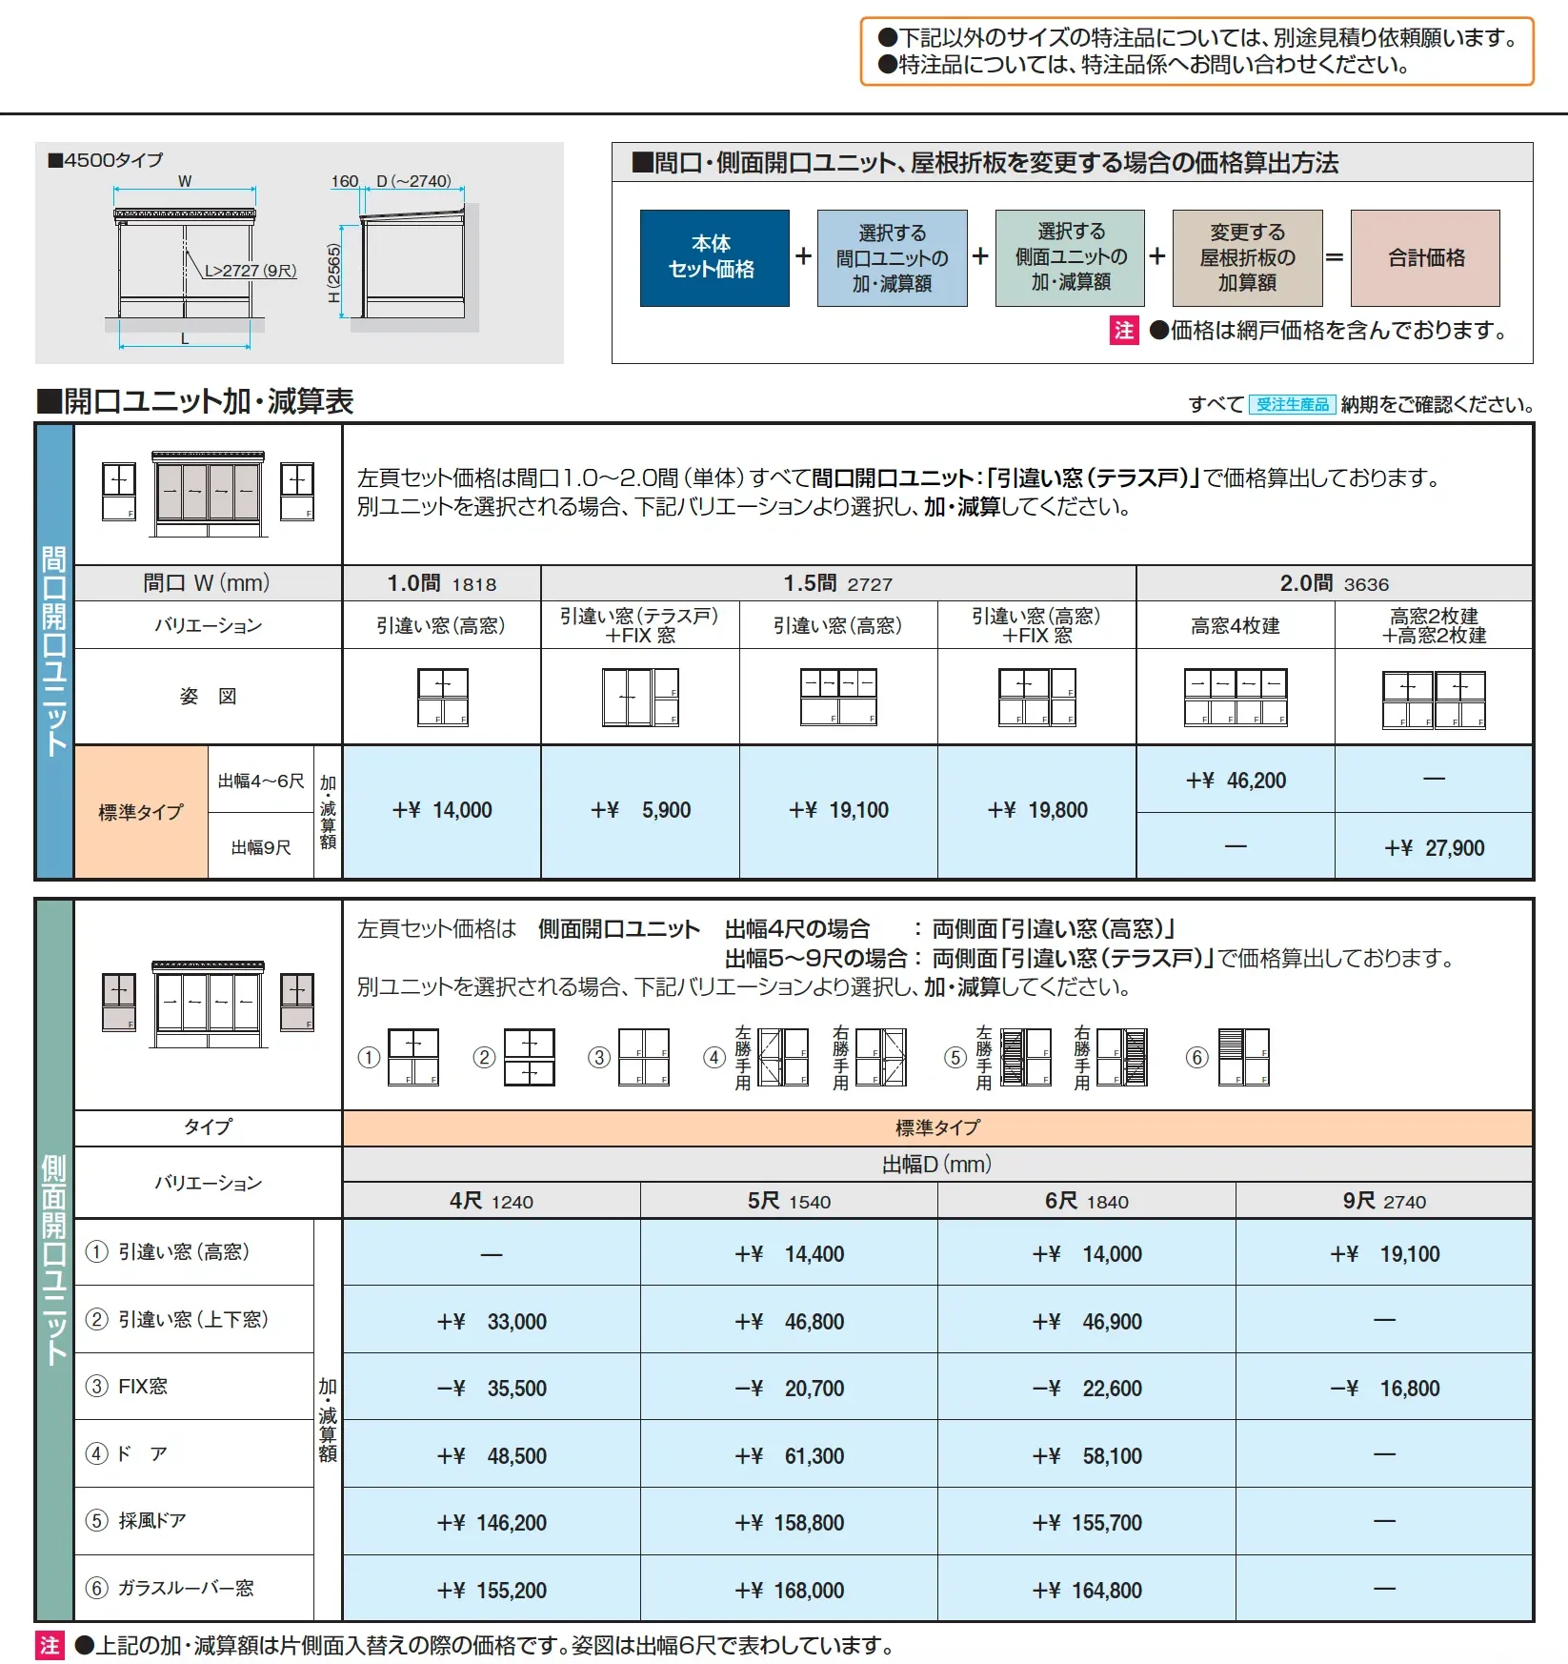Click the 高窓4枚建 window diagram
1568x1664 pixels.
1236,698
